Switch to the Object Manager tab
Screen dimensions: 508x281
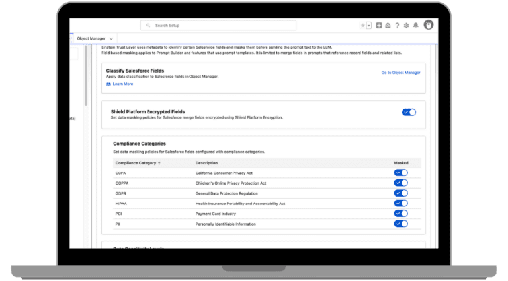click(x=91, y=38)
